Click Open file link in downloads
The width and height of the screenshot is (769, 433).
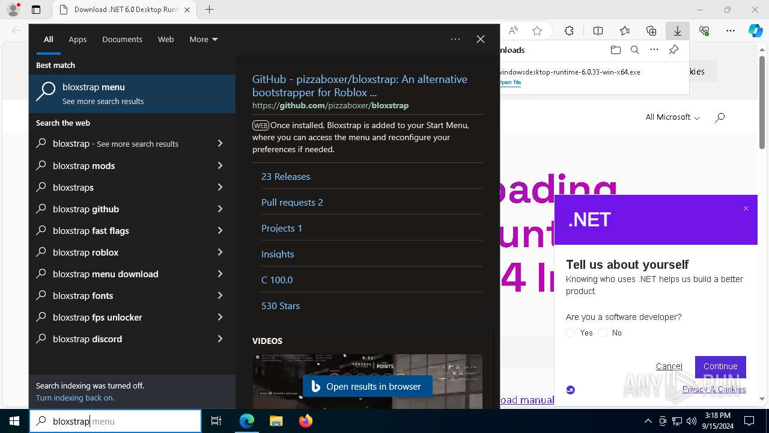coord(511,82)
